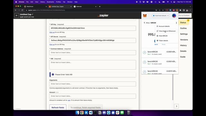Go back using arrow beside Alice / tERC20
This screenshot has height=116, width=206.
coord(144,23)
